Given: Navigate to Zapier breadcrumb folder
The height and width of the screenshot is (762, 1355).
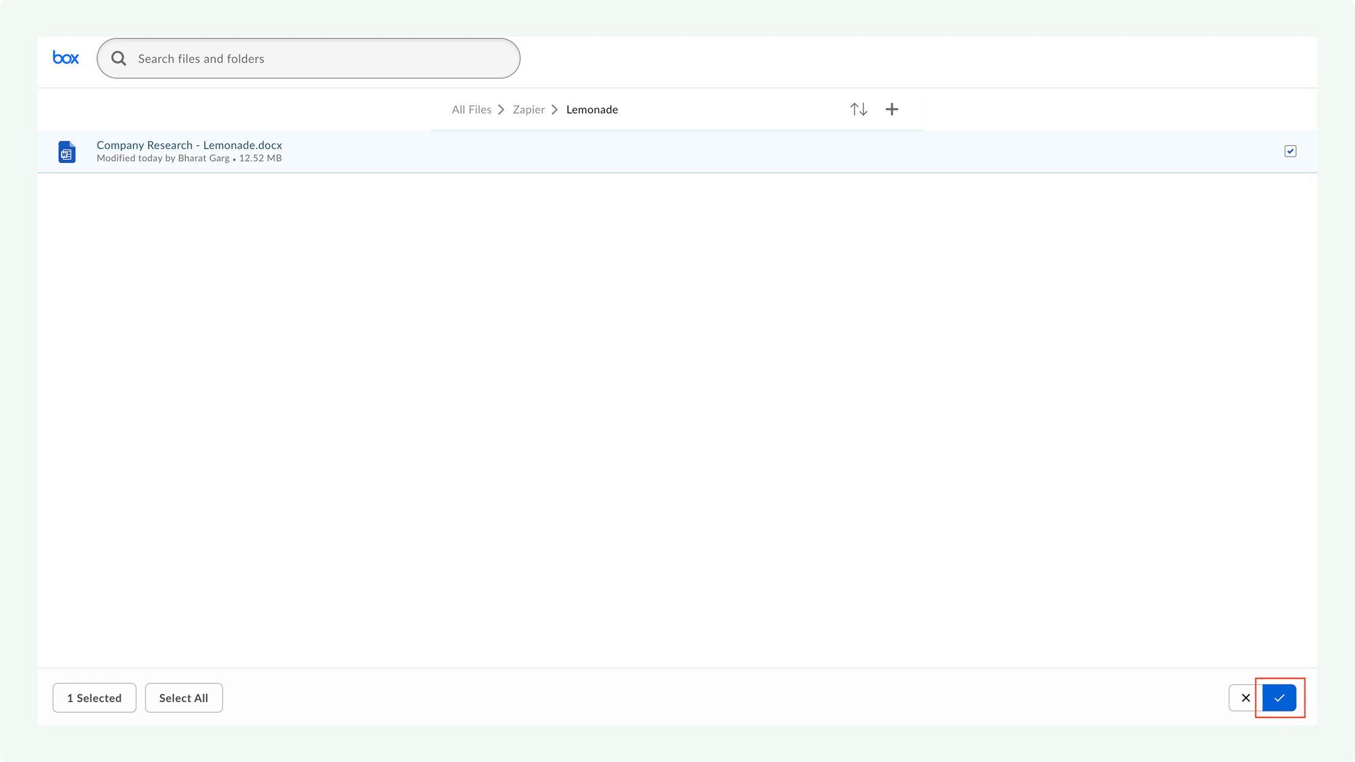Looking at the screenshot, I should click(x=529, y=109).
